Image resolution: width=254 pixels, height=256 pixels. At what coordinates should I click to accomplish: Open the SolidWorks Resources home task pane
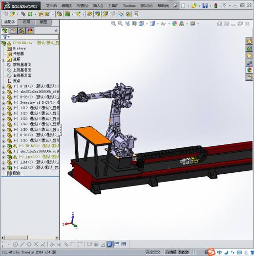249,41
